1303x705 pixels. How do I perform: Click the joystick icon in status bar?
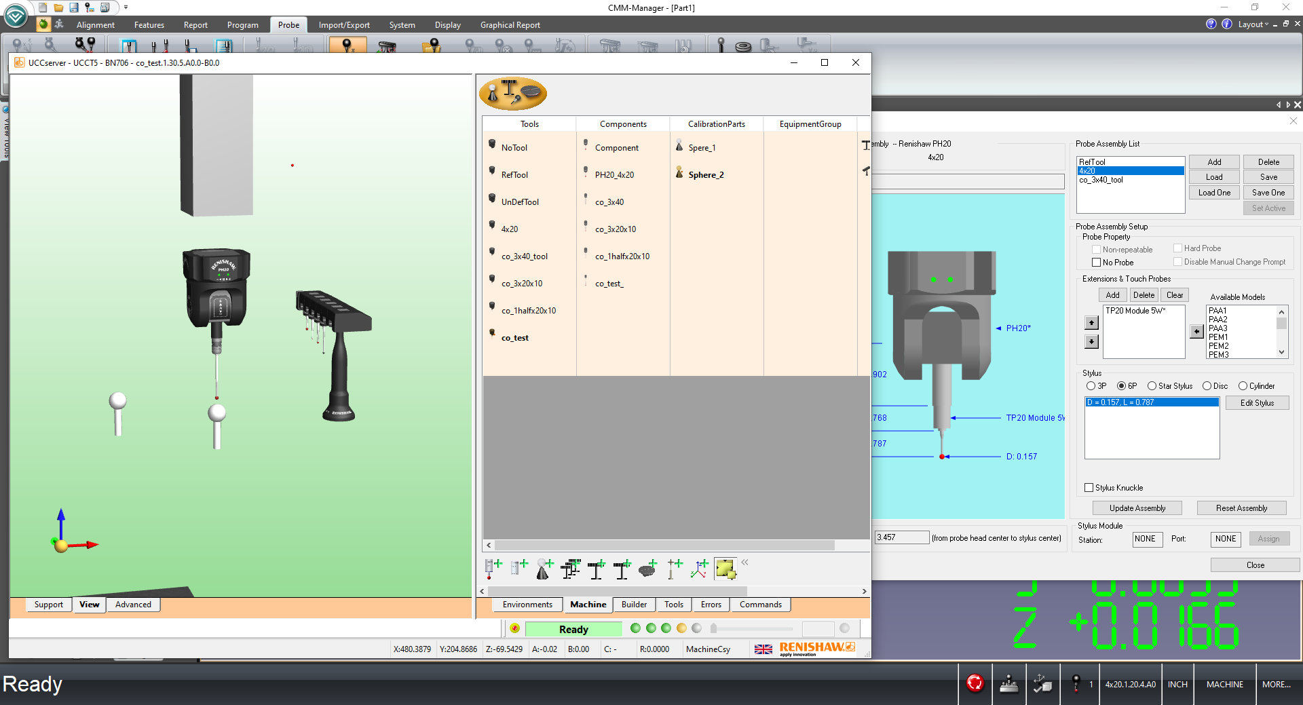coord(1008,684)
